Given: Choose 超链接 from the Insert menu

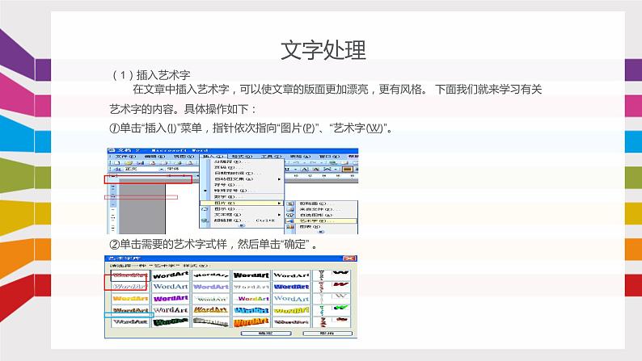Looking at the screenshot, I should click(x=242, y=220).
